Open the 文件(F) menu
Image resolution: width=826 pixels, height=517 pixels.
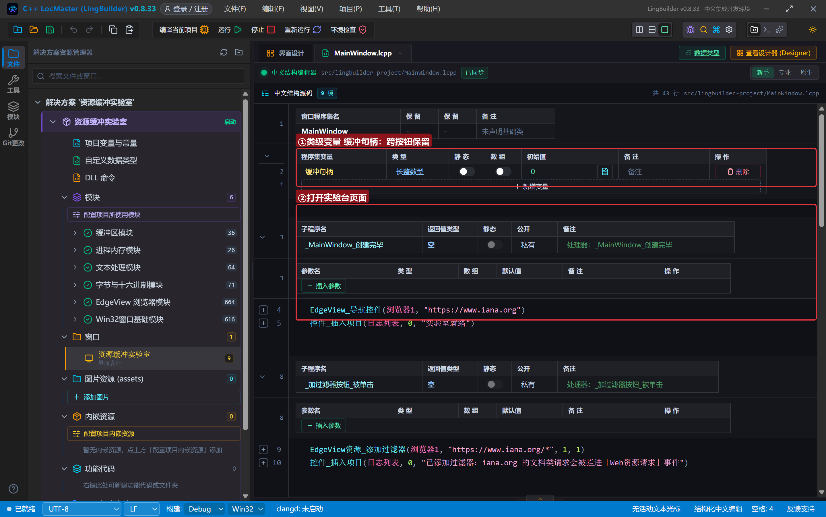point(235,9)
